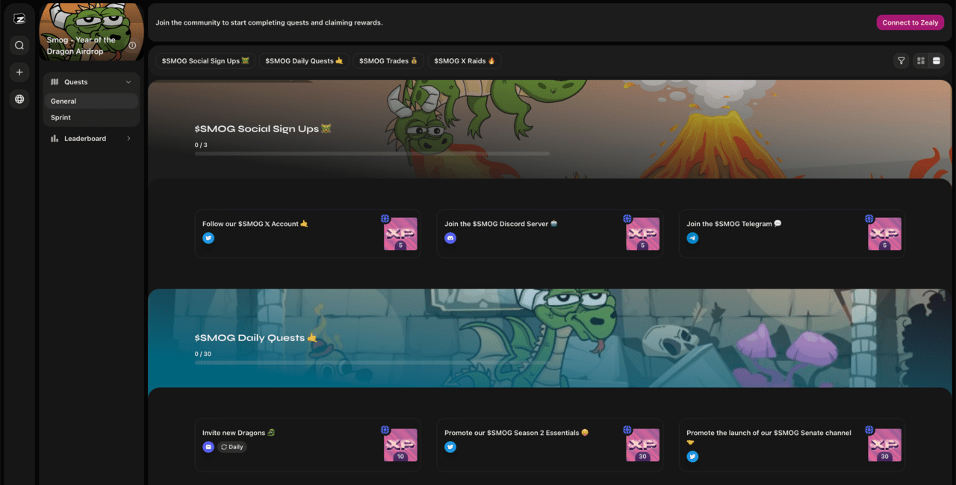This screenshot has height=485, width=956.
Task: Click the Telegram icon on Join Telegram quest
Action: (692, 238)
